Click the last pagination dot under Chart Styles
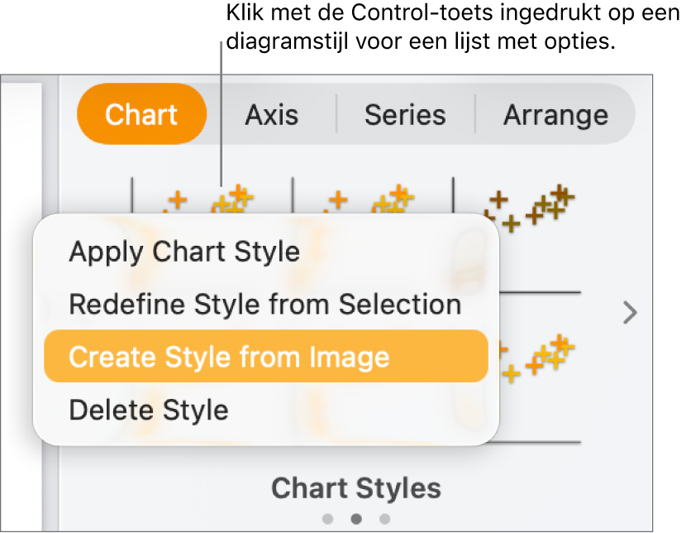This screenshot has height=533, width=686. pyautogui.click(x=383, y=517)
